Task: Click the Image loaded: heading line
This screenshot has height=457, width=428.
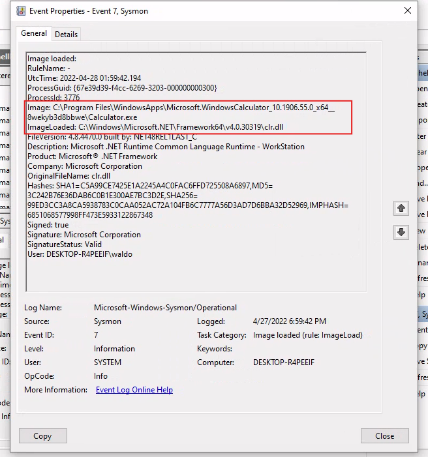Action: (52, 59)
